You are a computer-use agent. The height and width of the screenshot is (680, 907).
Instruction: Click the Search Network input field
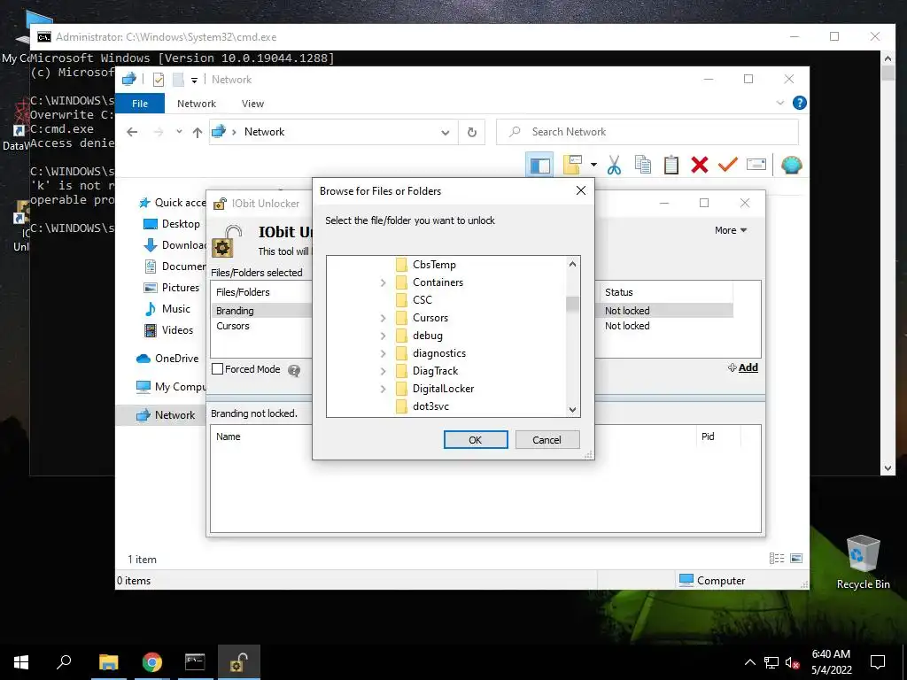pyautogui.click(x=647, y=132)
